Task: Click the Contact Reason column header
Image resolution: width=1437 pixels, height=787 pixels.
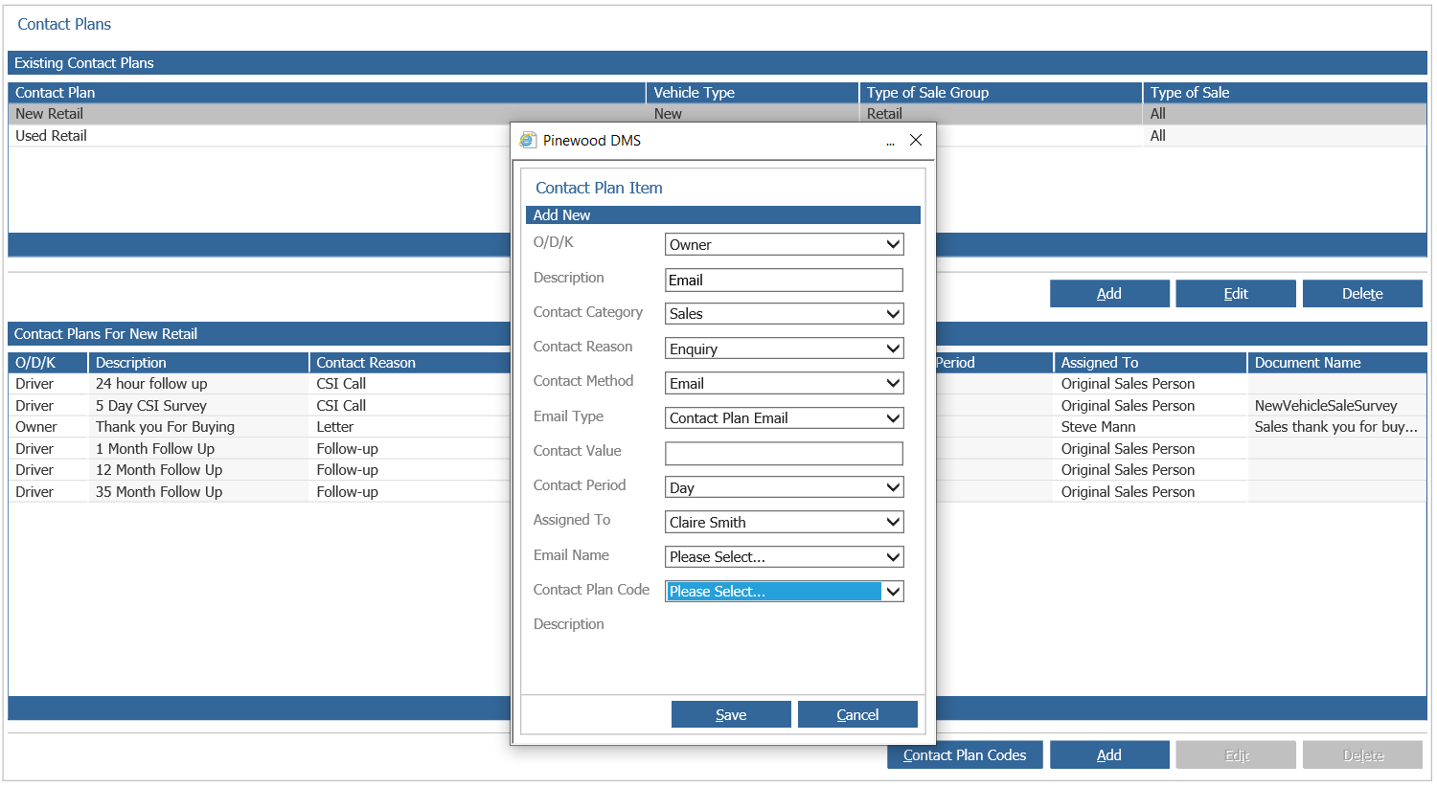Action: (410, 363)
